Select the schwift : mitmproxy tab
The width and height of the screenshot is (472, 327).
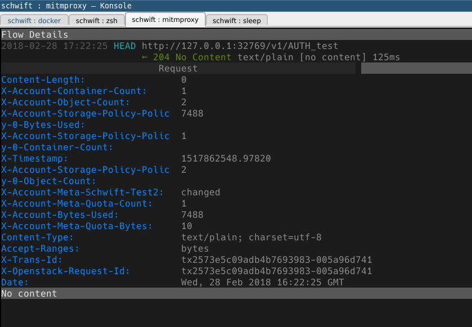pyautogui.click(x=165, y=20)
